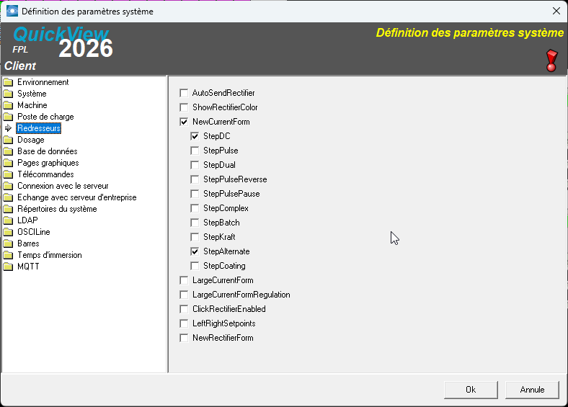This screenshot has width=568, height=407.
Task: Check the StepCoating checkbox
Action: [x=195, y=266]
